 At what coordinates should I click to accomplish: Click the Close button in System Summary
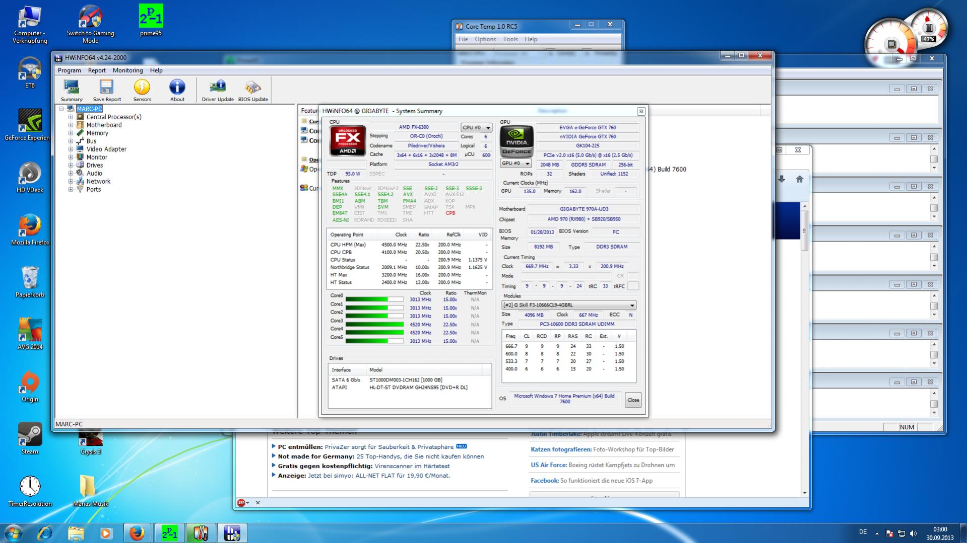[x=633, y=400]
